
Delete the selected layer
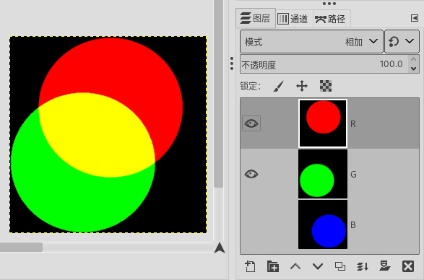[x=408, y=266]
